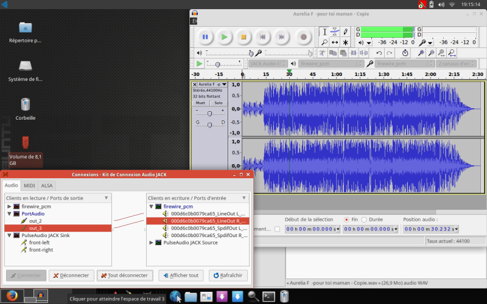
Task: Select the Draw pencil tool
Action: coord(345,31)
